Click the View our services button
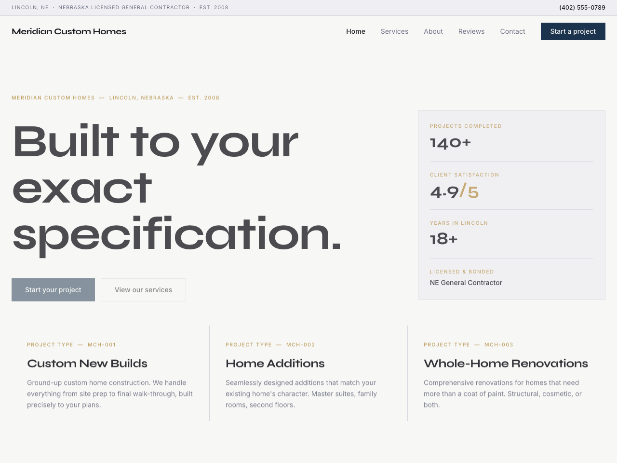Image resolution: width=617 pixels, height=463 pixels. (x=143, y=290)
